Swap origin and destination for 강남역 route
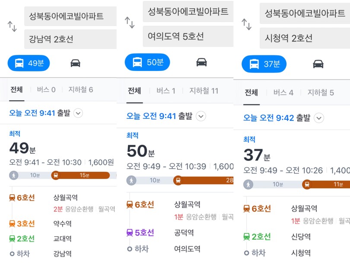The height and width of the screenshot is (263, 350). [12, 26]
